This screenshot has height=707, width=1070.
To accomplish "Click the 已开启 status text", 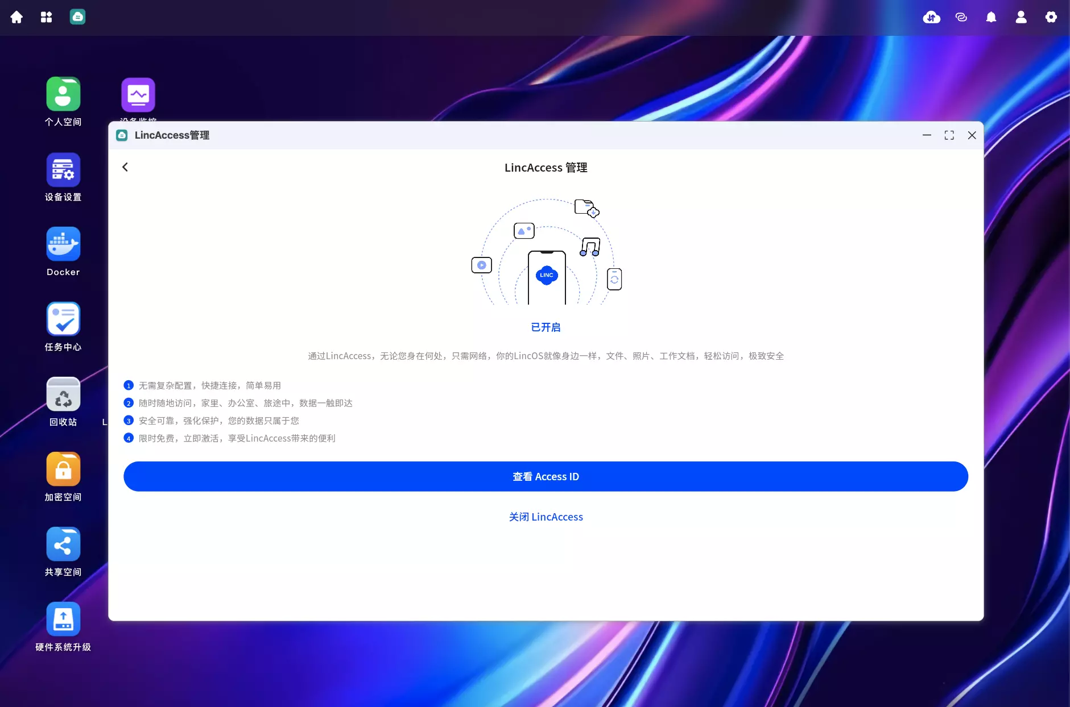I will (546, 327).
